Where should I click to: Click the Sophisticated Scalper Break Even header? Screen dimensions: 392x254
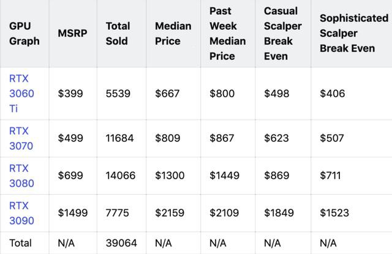click(354, 33)
